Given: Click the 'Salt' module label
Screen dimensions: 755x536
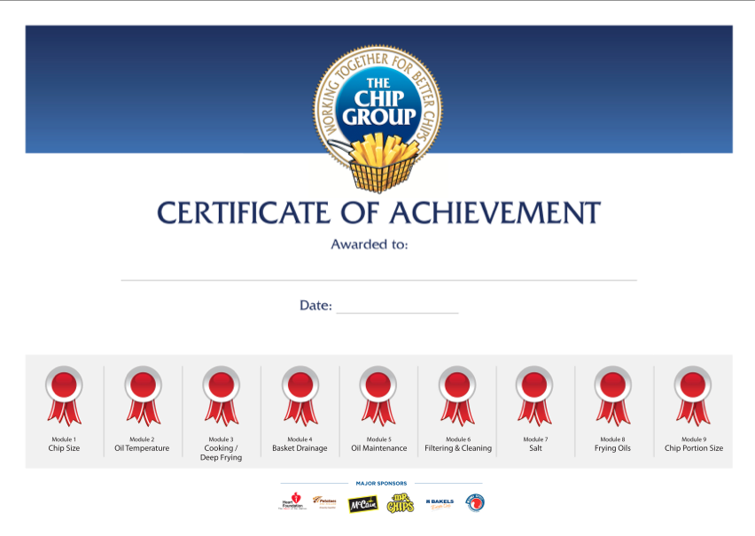Looking at the screenshot, I should pos(535,448).
